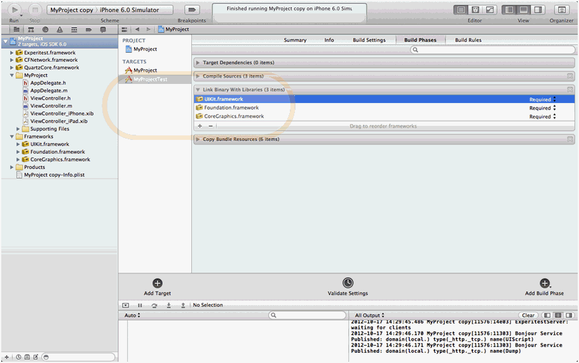
Task: Click the Stop button in toolbar
Action: (x=34, y=10)
